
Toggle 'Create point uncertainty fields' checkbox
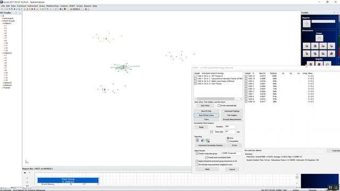click(x=207, y=158)
